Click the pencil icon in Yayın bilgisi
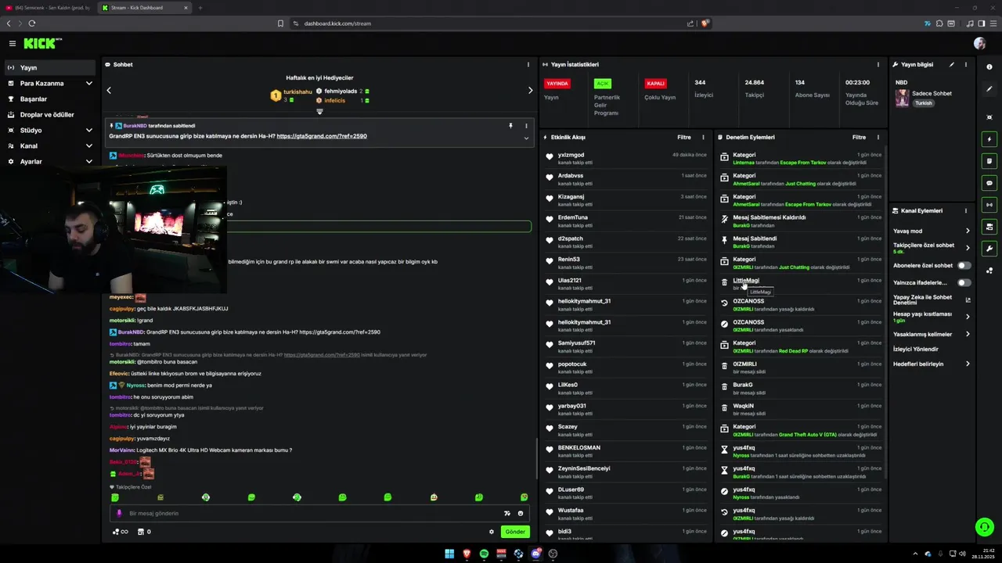 [952, 64]
